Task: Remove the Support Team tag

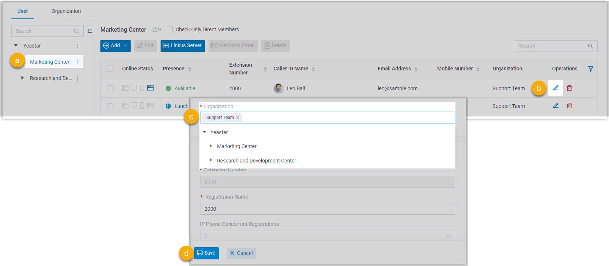Action: [238, 118]
